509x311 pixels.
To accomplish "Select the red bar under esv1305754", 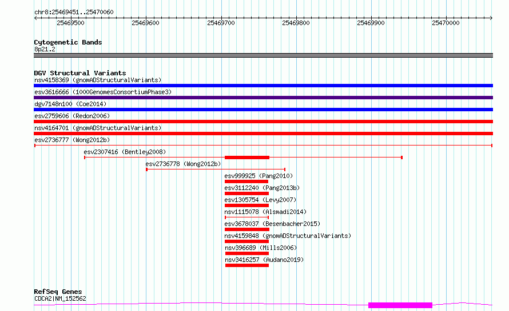I will (x=246, y=205).
